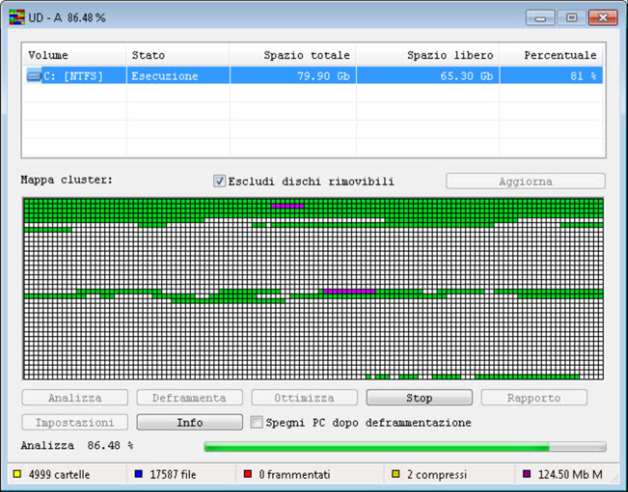Viewport: 628px width, 492px height.
Task: Sort by Spazio libero column header
Action: pos(427,55)
